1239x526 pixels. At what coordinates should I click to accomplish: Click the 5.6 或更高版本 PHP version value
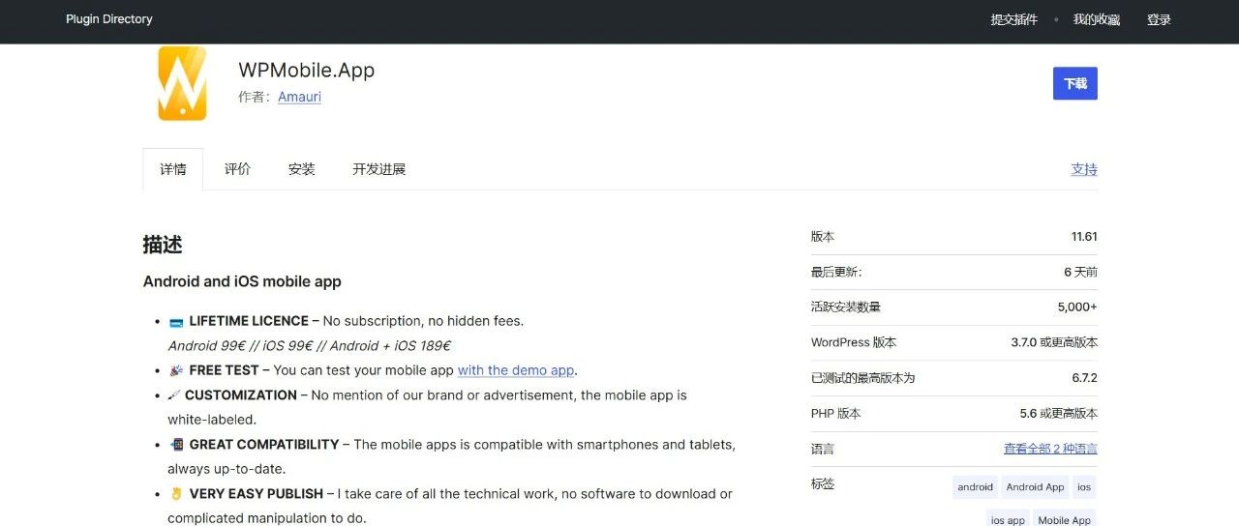tap(1058, 413)
